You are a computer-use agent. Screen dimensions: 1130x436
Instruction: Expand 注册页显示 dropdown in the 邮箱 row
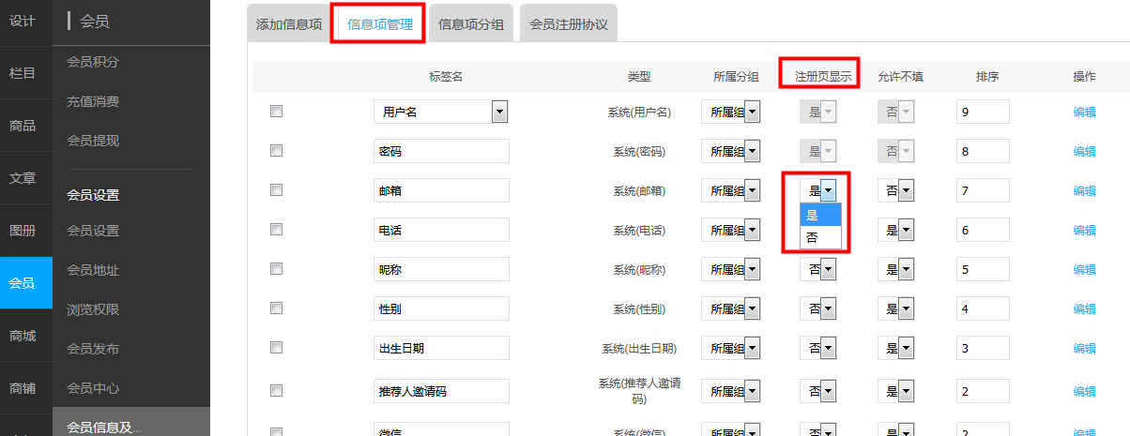pyautogui.click(x=817, y=190)
